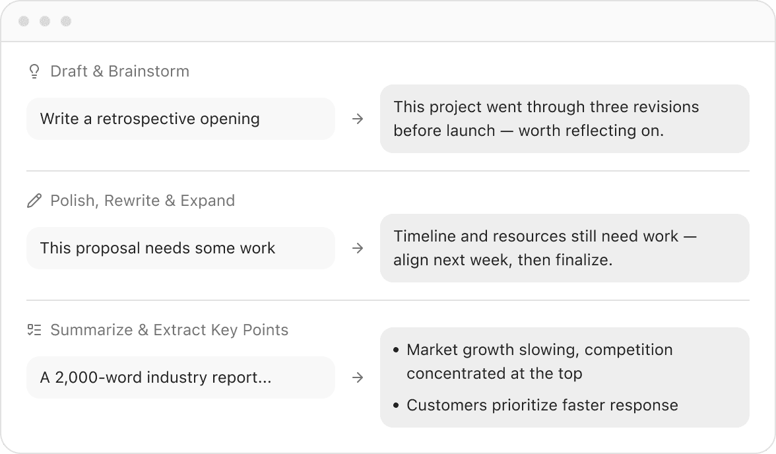Click the lightbulb icon beside Draft & Brainstorm

(x=34, y=71)
